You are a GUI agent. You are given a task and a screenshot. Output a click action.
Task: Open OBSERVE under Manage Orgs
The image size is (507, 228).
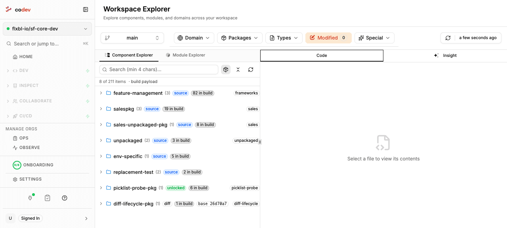(x=26, y=148)
